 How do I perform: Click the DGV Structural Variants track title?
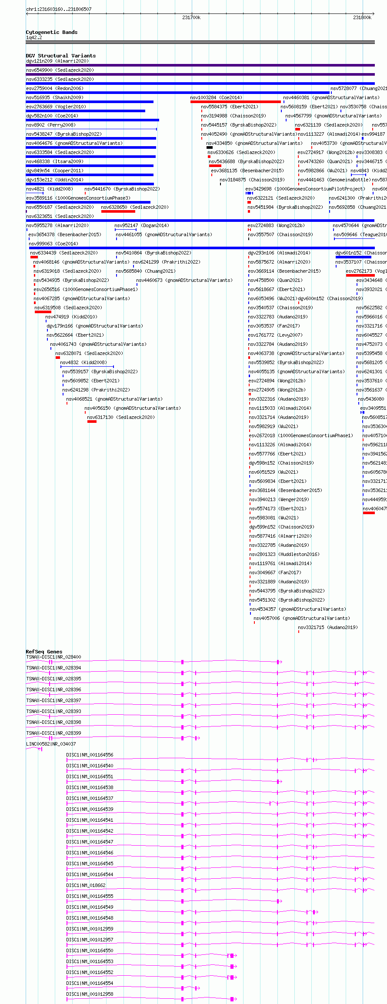[x=61, y=56]
